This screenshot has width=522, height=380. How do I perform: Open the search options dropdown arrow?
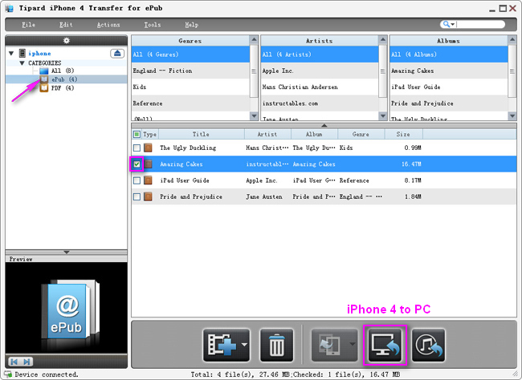click(x=453, y=24)
